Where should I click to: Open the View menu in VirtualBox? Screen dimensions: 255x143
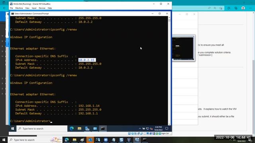coord(27,8)
